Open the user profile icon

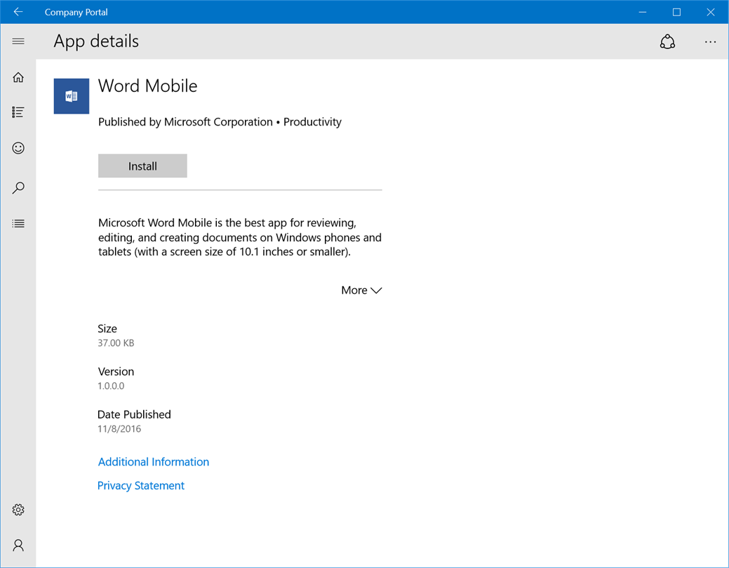point(18,546)
